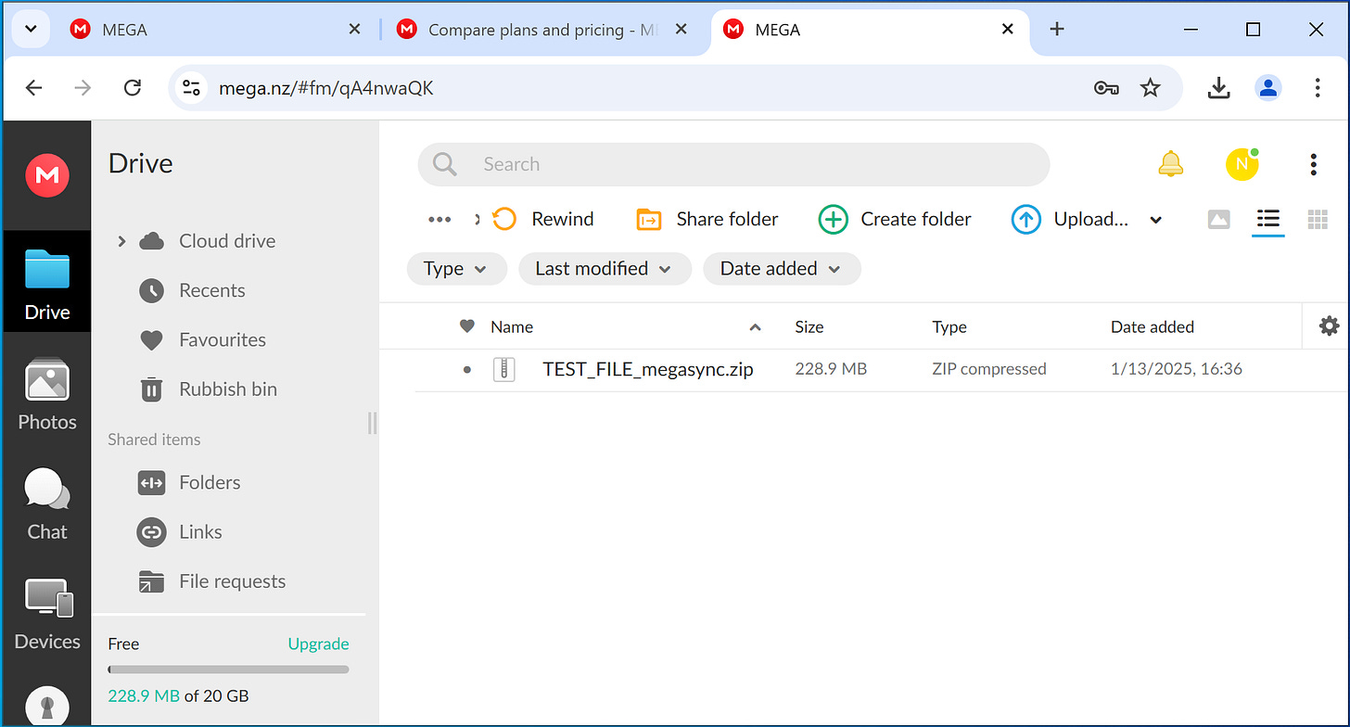Open column settings gear
Image resolution: width=1350 pixels, height=727 pixels.
pyautogui.click(x=1330, y=325)
